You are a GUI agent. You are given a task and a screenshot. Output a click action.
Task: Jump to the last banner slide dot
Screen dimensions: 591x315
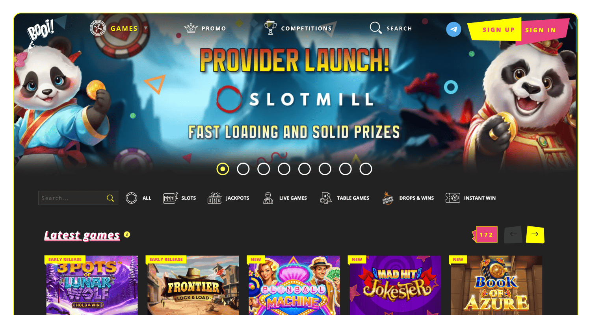point(366,169)
